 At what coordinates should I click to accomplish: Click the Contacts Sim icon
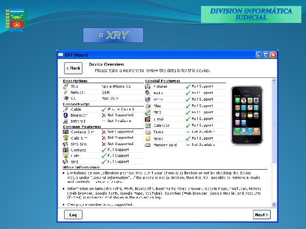(x=65, y=132)
